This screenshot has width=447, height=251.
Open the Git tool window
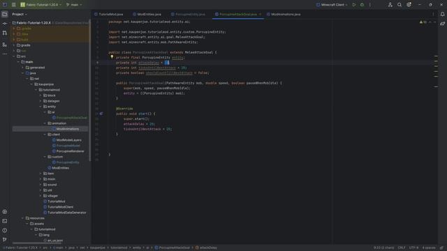coord(5,240)
